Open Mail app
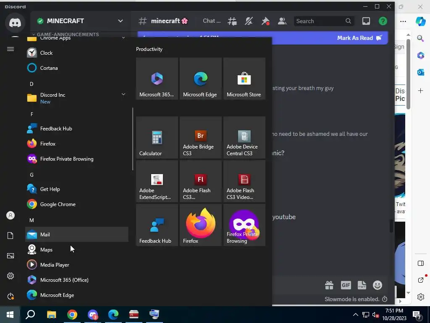The width and height of the screenshot is (430, 323). (x=77, y=234)
